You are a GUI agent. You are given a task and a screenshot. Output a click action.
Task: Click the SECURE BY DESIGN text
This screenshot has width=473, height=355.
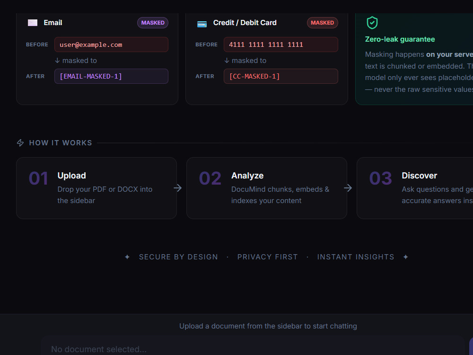pos(178,257)
